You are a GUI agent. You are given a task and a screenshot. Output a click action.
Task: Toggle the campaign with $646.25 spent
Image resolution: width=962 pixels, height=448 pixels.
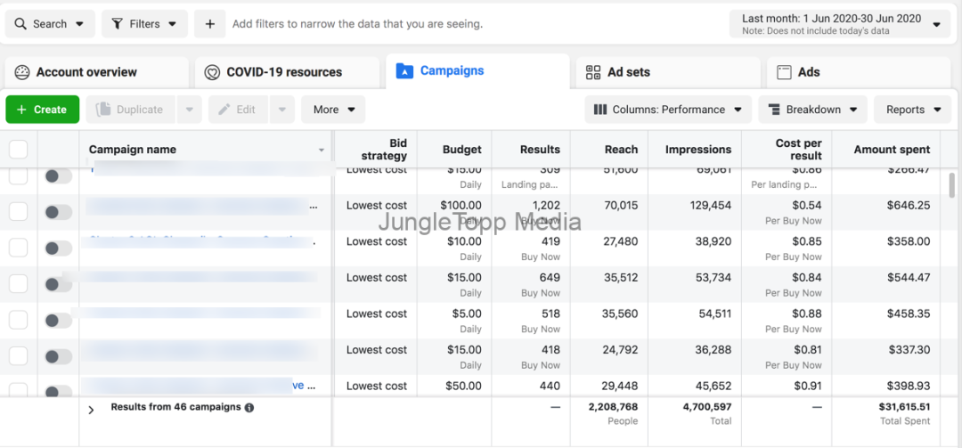pyautogui.click(x=58, y=212)
